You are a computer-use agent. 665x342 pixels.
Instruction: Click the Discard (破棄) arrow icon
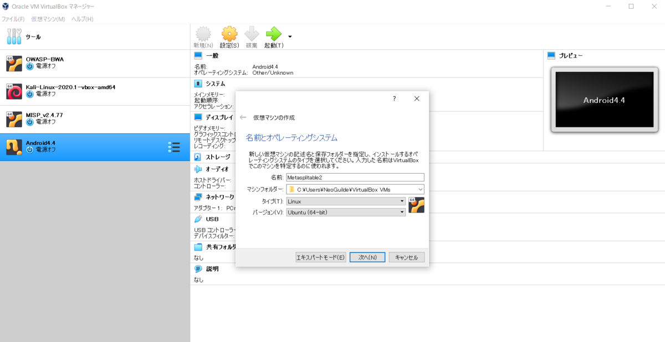coord(252,34)
